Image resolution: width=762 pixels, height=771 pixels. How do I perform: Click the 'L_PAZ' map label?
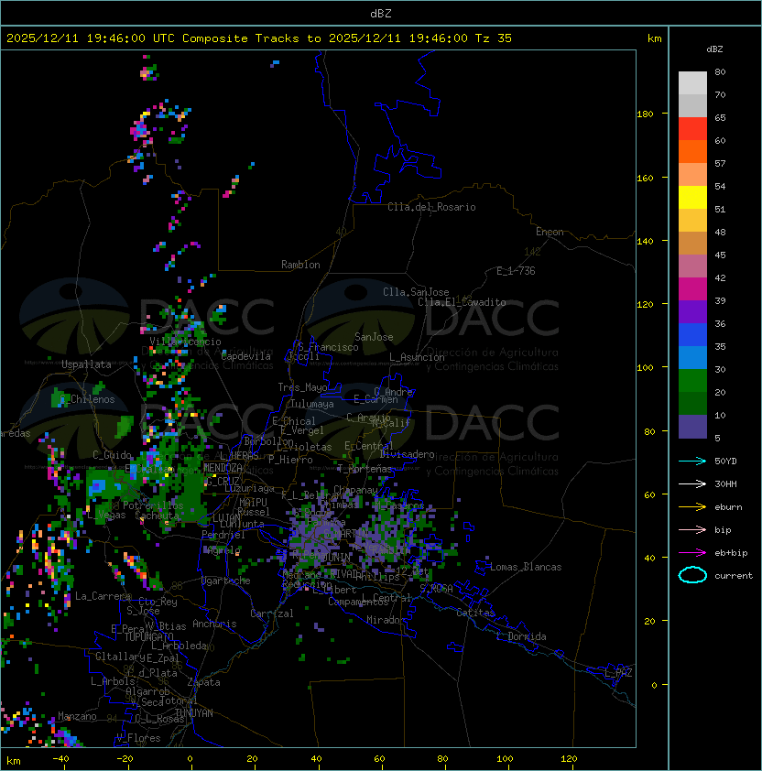(618, 673)
